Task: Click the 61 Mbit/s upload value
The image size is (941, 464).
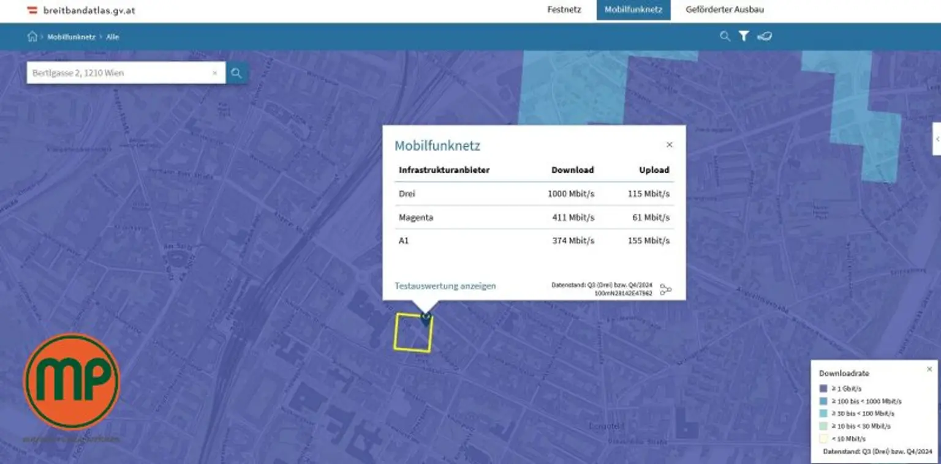Action: point(651,217)
